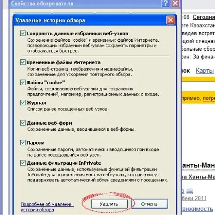Toggle the Файлы "cookie" checkbox
The image size is (215, 215).
(x=23, y=82)
